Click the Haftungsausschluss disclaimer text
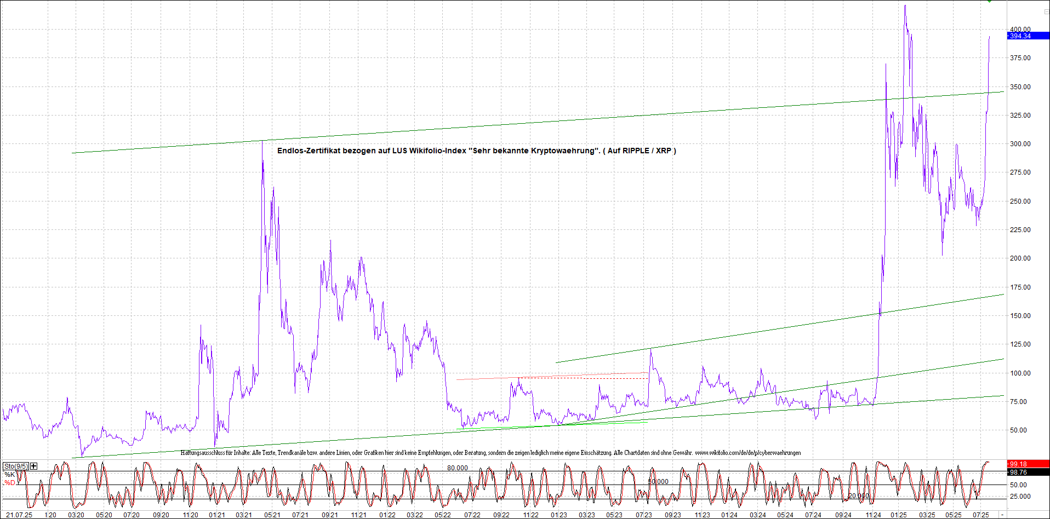1050x519 pixels. tap(437, 453)
